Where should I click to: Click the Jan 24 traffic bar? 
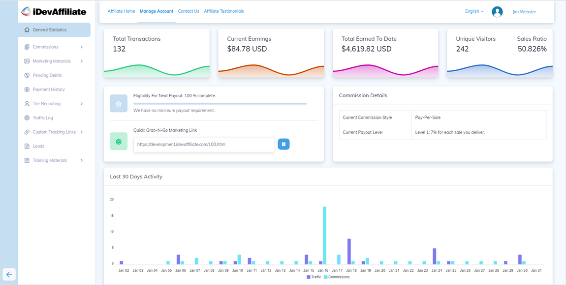pos(435,256)
